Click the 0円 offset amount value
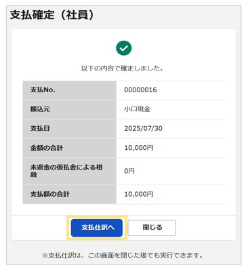The height and width of the screenshot is (270, 246). pyautogui.click(x=129, y=171)
